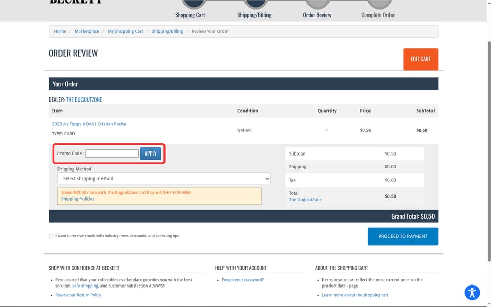
Task: Click the Subtotal column header
Action: tap(425, 111)
